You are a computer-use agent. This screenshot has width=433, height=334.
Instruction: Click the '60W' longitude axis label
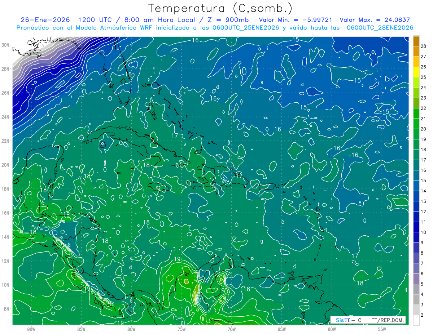click(332, 329)
